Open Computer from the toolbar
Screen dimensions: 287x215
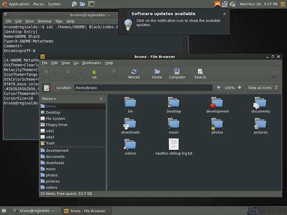(x=177, y=74)
